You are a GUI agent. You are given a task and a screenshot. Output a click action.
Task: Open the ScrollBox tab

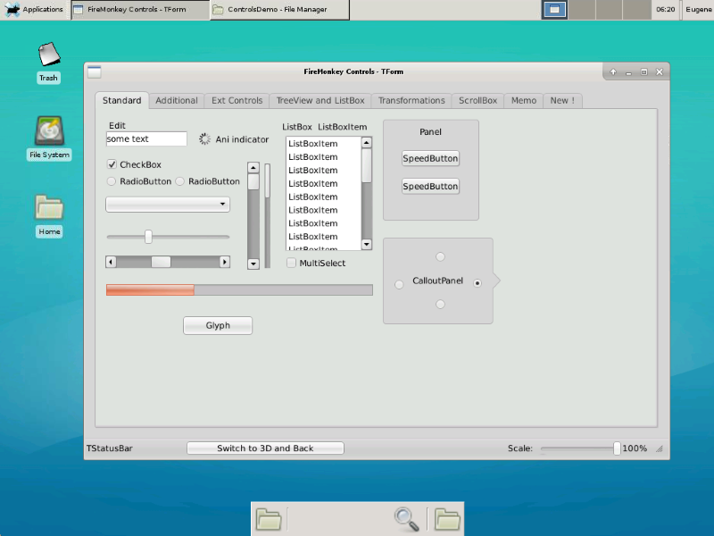click(x=478, y=100)
